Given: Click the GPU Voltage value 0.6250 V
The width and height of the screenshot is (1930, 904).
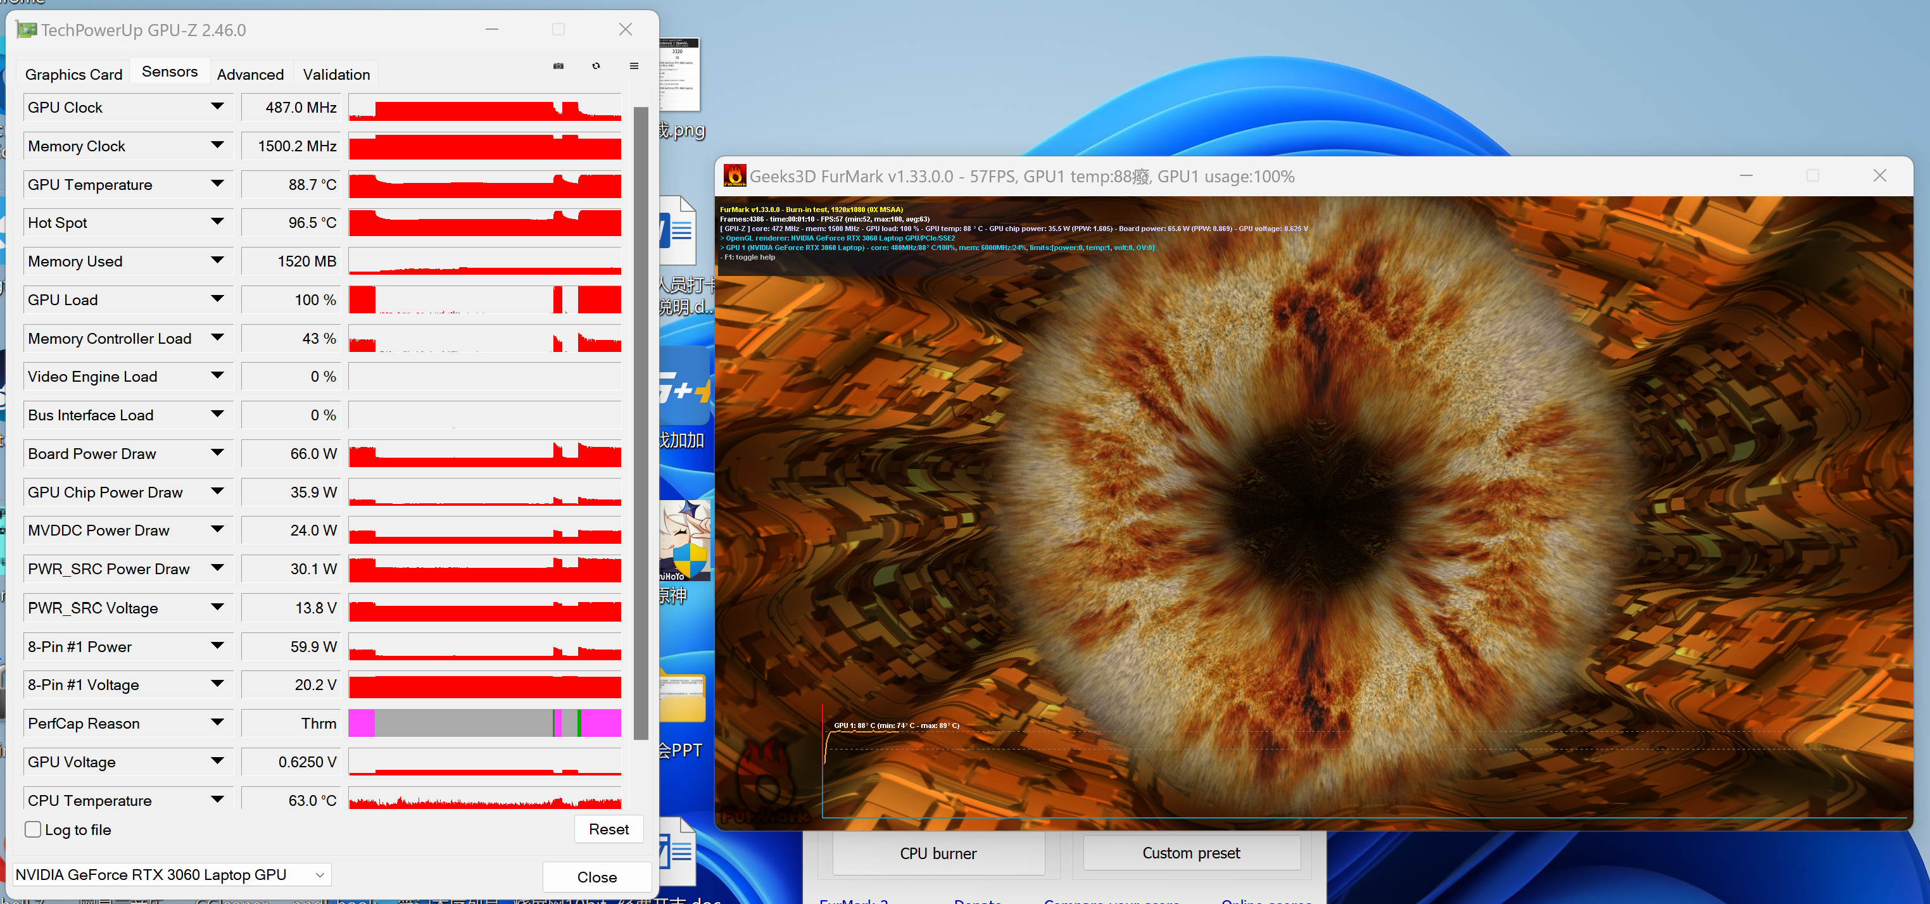Looking at the screenshot, I should coord(291,762).
